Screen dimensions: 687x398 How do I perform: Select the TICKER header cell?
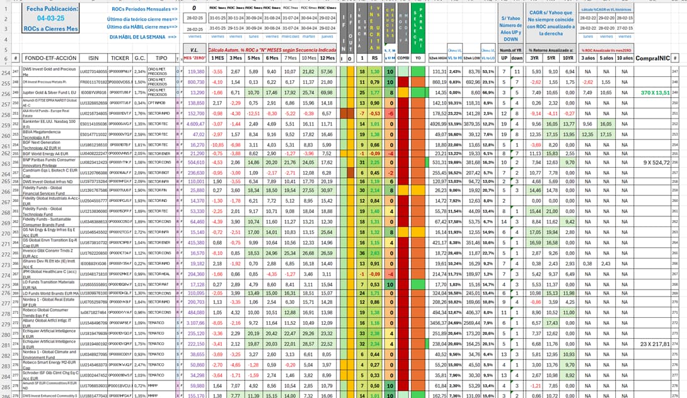[120, 58]
